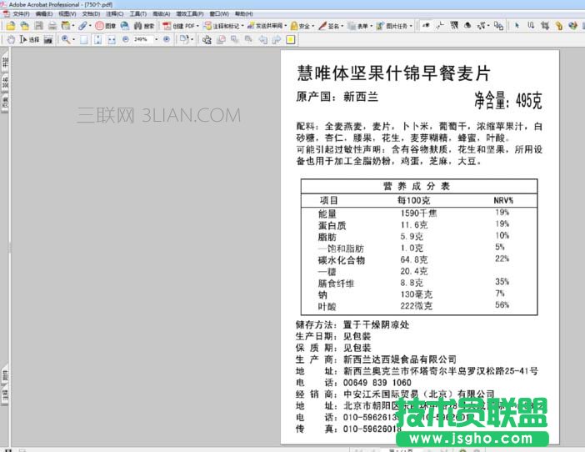This screenshot has width=585, height=452.
Task: Select the Hand tool
Action: pyautogui.click(x=11, y=39)
